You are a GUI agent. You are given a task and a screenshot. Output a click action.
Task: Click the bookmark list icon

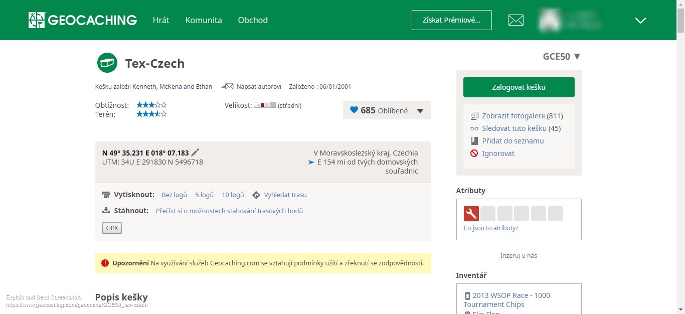click(x=474, y=141)
